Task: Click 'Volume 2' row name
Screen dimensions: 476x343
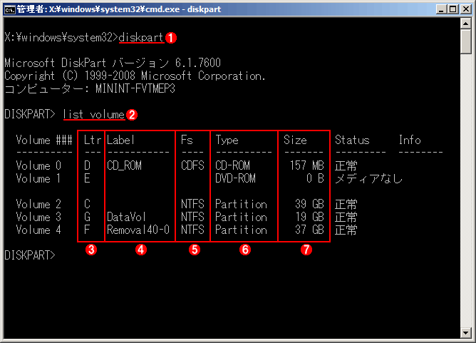Action: coord(38,204)
